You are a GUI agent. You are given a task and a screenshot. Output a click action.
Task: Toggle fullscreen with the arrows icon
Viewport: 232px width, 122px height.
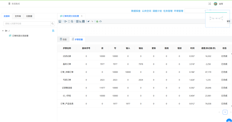[x=210, y=4]
